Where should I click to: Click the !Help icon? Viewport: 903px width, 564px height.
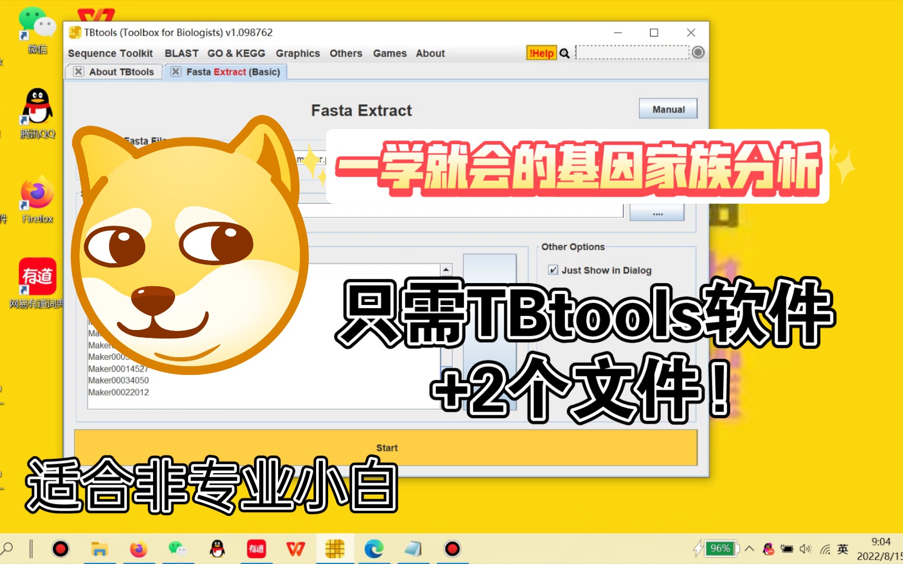541,53
